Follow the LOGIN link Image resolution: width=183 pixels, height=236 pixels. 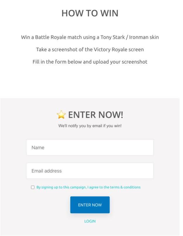pos(90,221)
